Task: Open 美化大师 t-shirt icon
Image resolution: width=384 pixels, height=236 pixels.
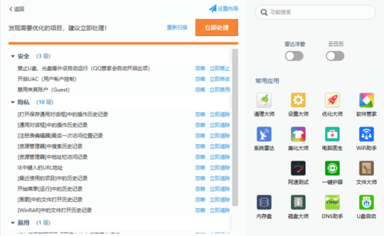Action: coord(298,134)
